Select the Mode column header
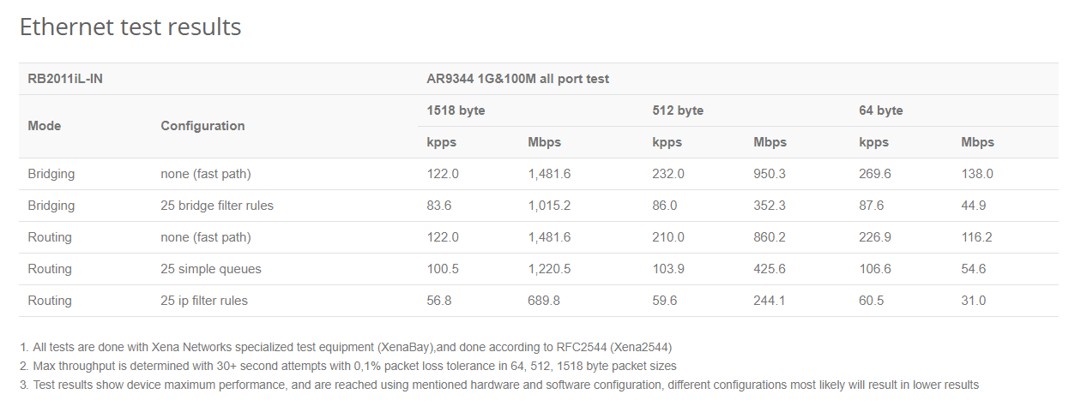The height and width of the screenshot is (412, 1087). click(x=45, y=126)
